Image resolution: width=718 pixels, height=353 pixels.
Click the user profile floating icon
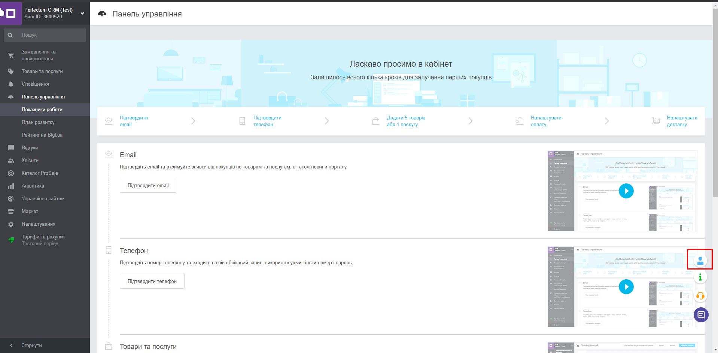pyautogui.click(x=700, y=261)
